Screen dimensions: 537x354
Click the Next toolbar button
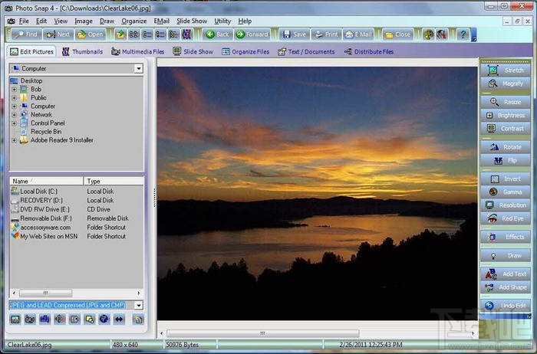58,34
